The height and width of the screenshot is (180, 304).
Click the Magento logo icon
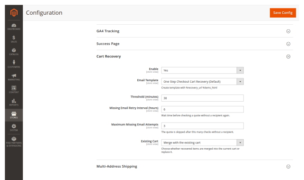click(x=14, y=13)
